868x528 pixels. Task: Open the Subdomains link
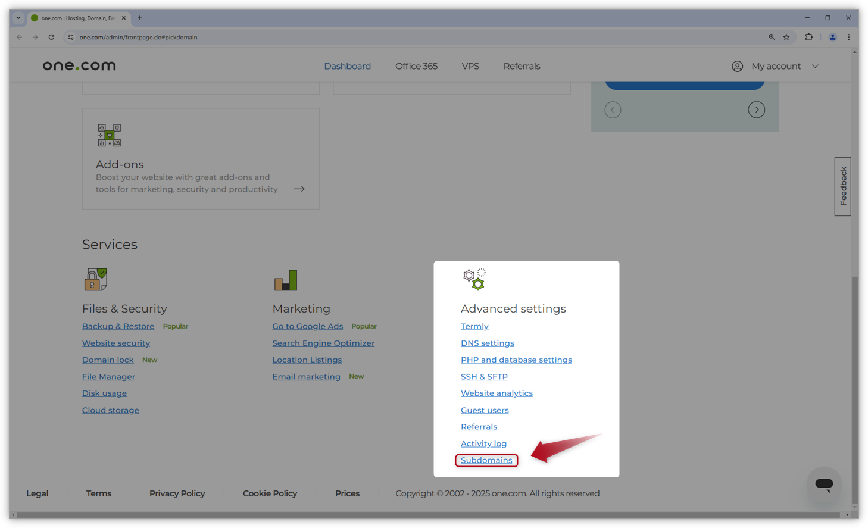[x=486, y=460]
